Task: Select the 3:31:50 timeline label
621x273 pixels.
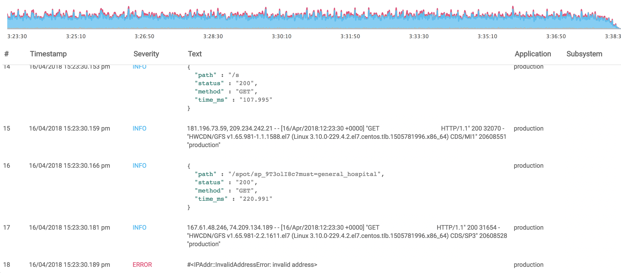Action: pos(350,36)
